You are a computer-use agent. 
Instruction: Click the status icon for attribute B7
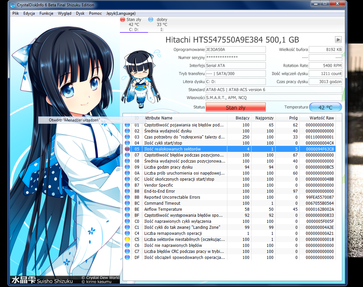point(127,185)
